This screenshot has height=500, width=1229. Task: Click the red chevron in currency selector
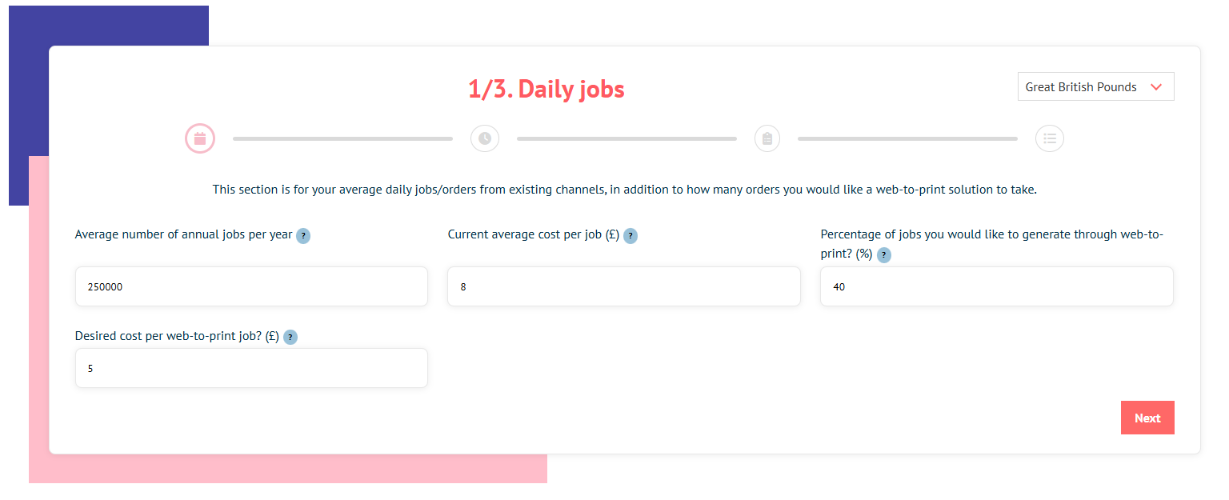tap(1155, 87)
